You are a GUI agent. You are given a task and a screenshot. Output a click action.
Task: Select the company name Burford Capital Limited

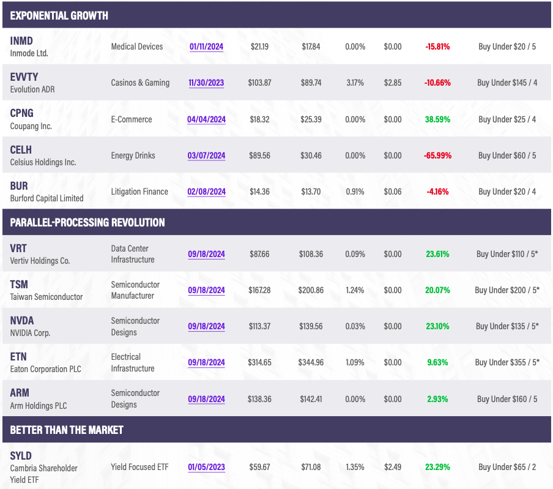pos(46,198)
